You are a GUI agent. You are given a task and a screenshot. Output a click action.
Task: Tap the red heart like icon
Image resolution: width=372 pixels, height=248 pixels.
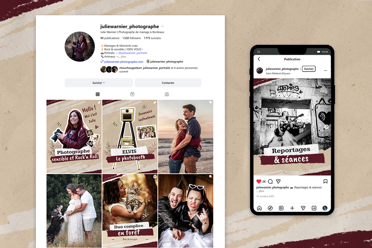pyautogui.click(x=259, y=181)
